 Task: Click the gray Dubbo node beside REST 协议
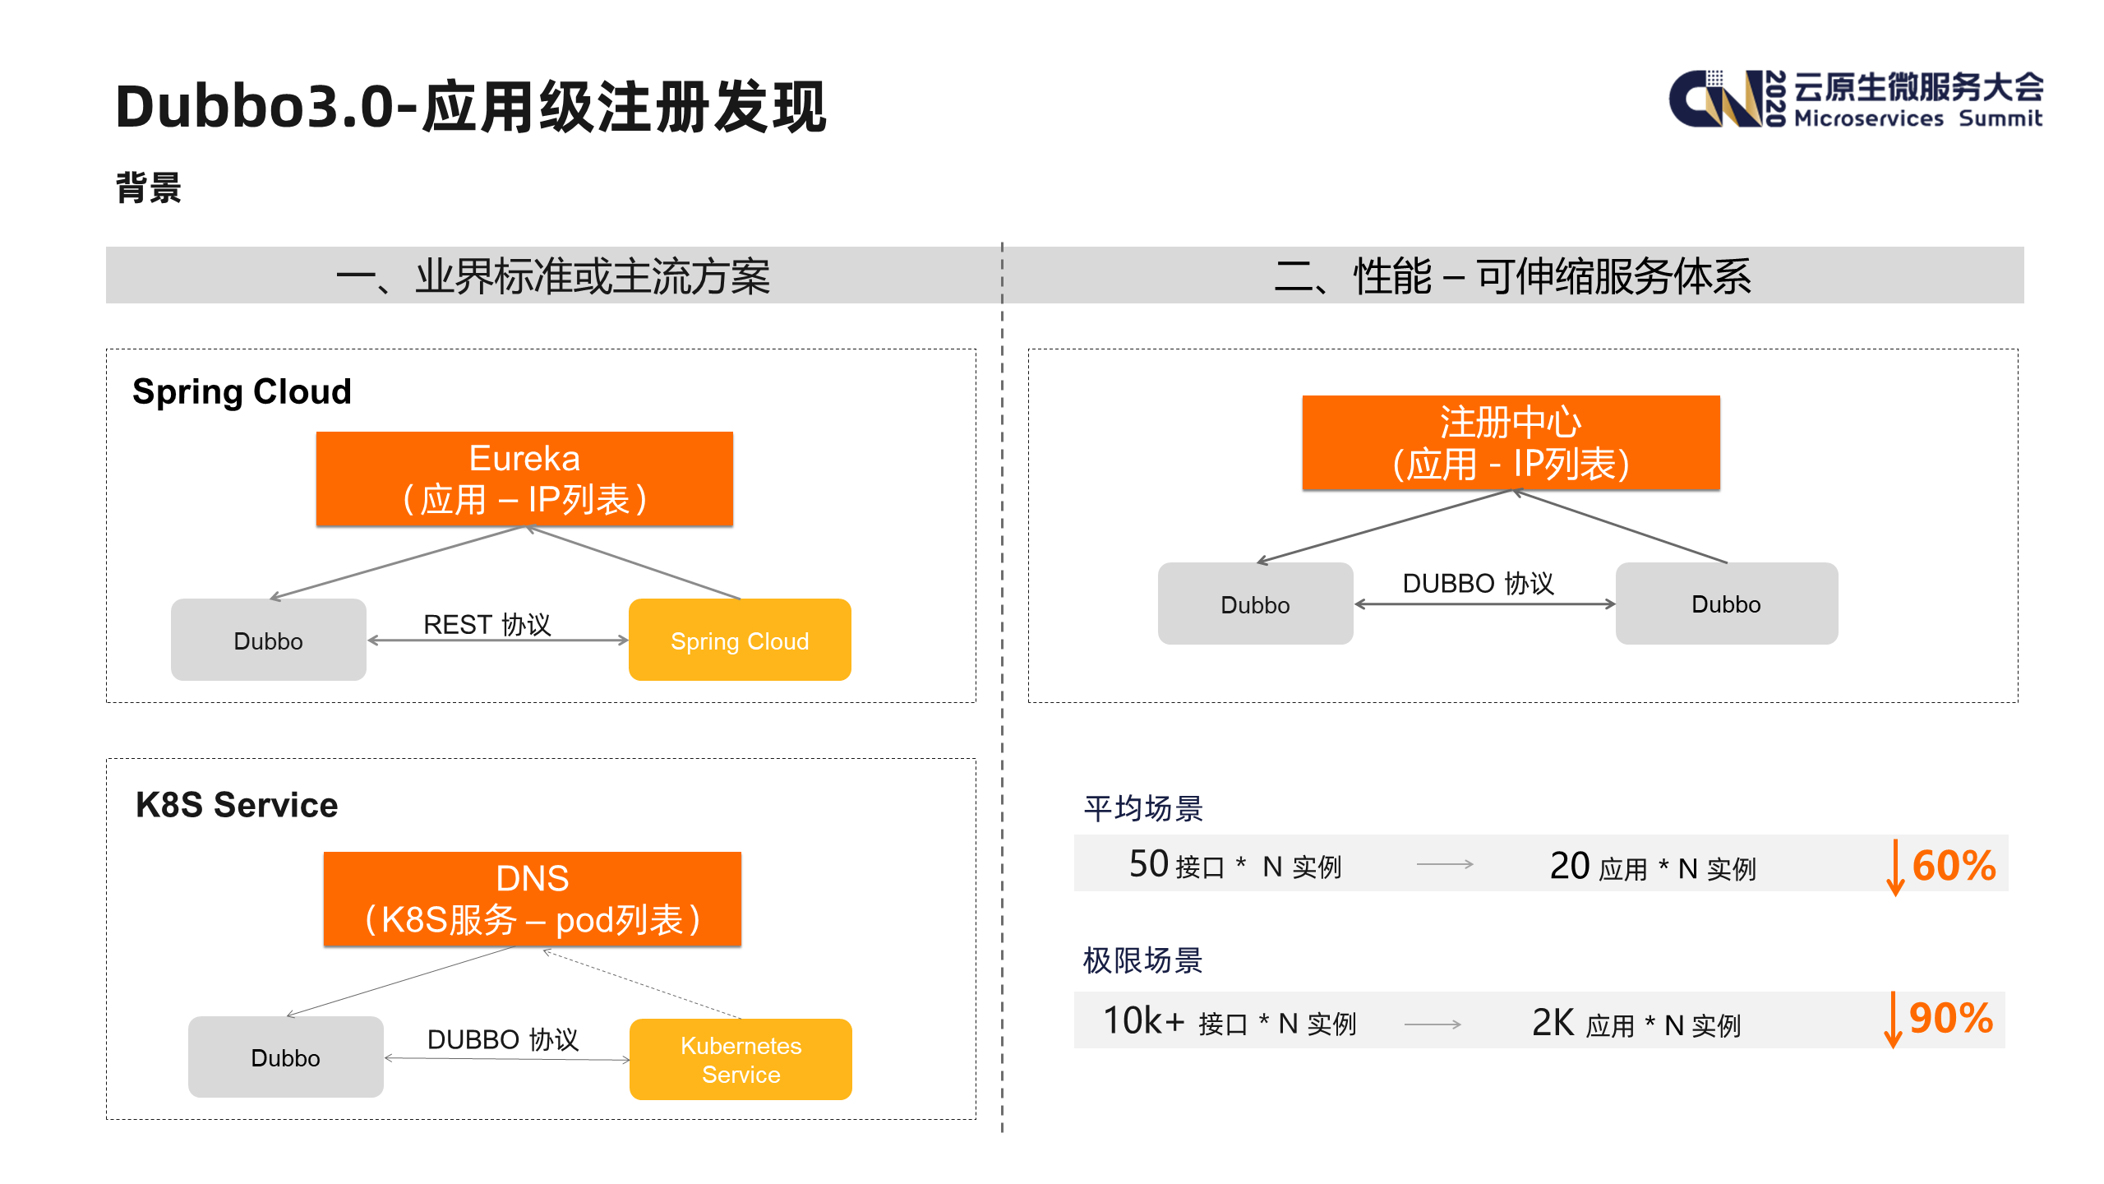coord(268,641)
